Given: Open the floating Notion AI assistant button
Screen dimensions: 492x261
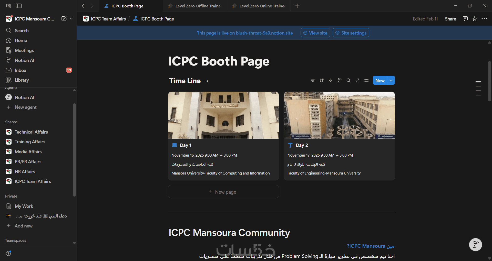Looking at the screenshot, I should pyautogui.click(x=476, y=245).
